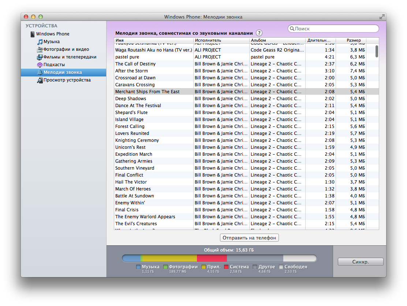
Task: Select the track "Final Conflict"
Action: tap(246, 175)
